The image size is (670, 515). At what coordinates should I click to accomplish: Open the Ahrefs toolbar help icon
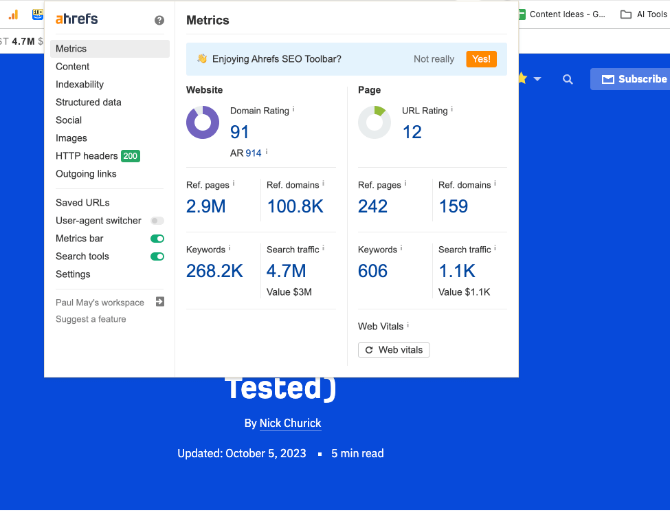159,20
